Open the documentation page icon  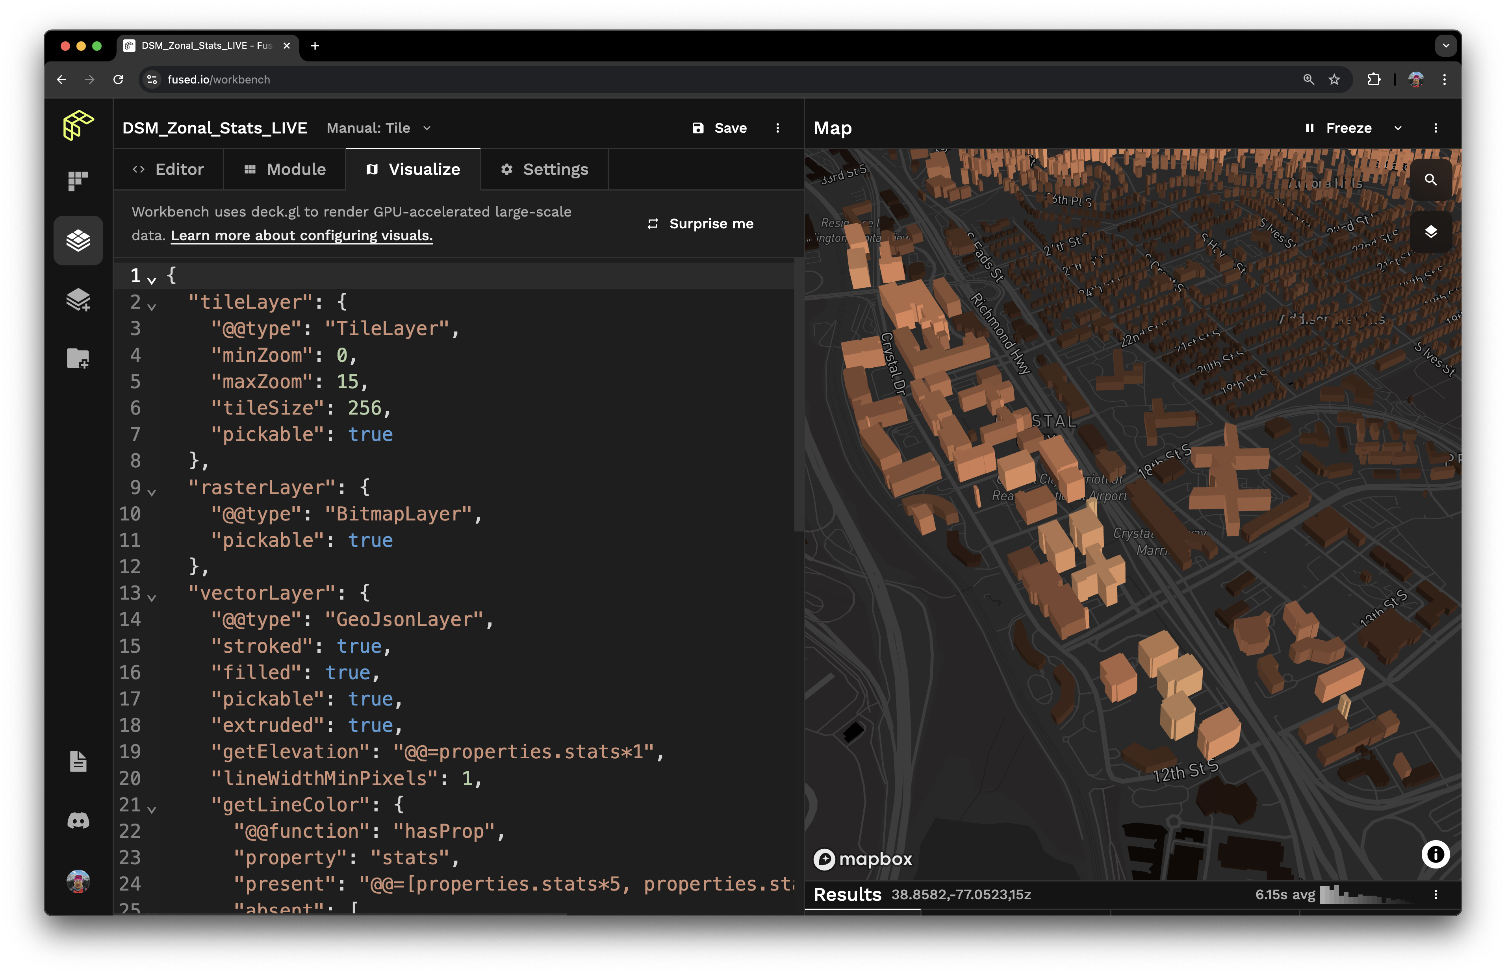[78, 761]
